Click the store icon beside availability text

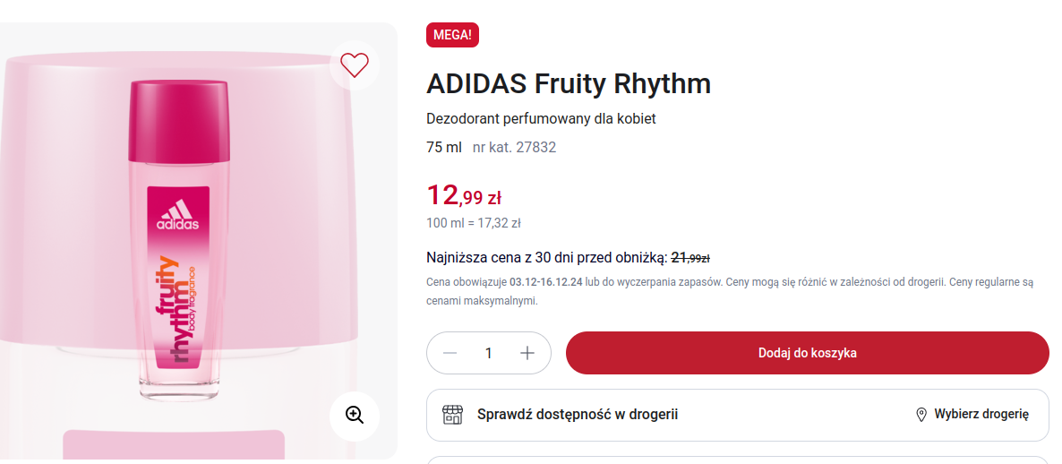point(452,415)
